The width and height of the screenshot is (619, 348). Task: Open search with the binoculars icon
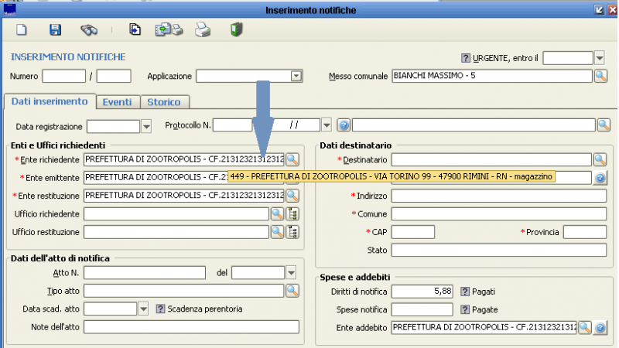(x=89, y=30)
